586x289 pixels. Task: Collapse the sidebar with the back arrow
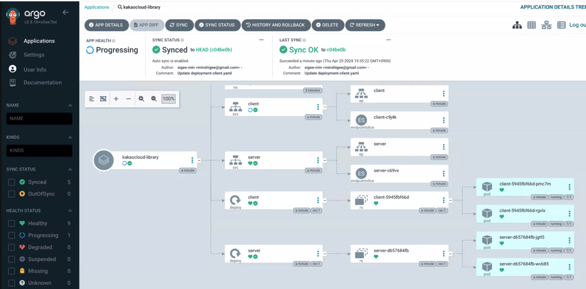click(65, 12)
